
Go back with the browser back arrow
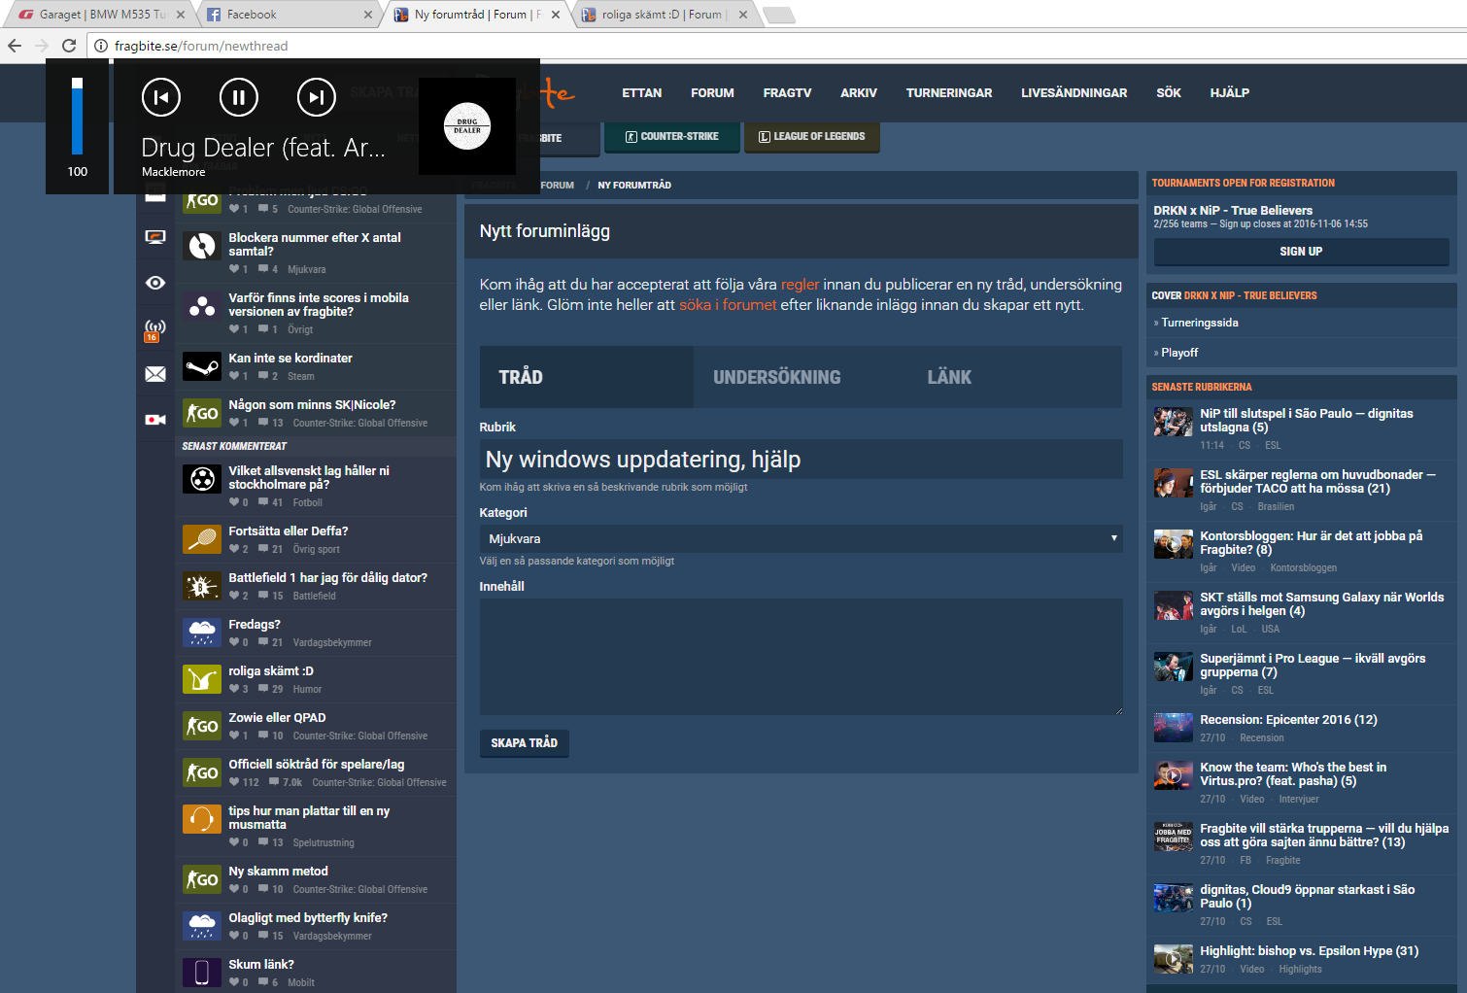coord(15,46)
